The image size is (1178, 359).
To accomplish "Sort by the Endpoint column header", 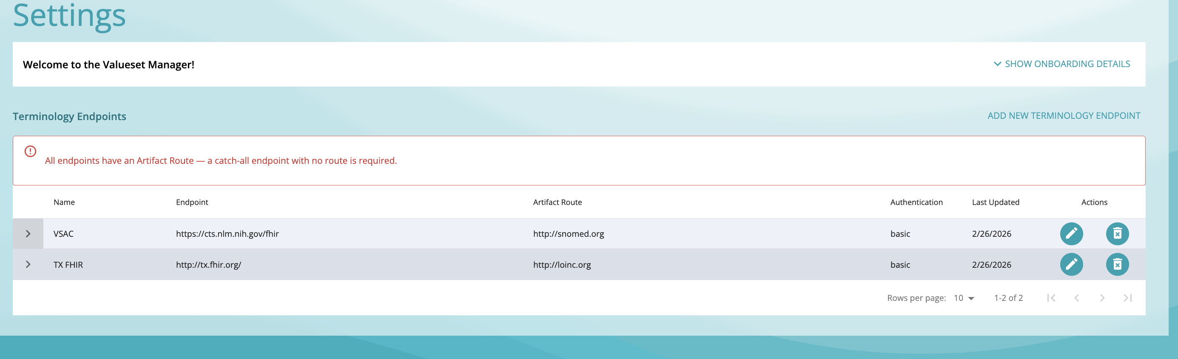I will [192, 202].
